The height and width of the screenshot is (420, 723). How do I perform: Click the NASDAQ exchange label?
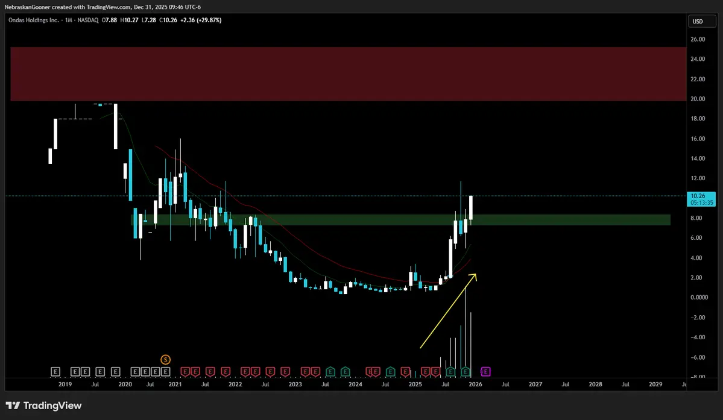(x=88, y=20)
